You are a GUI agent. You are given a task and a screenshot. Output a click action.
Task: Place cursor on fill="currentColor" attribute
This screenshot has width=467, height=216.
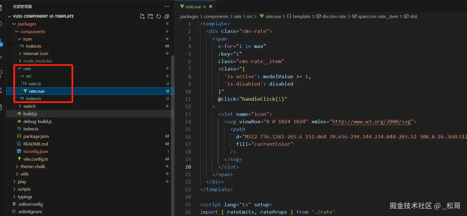click(x=264, y=144)
